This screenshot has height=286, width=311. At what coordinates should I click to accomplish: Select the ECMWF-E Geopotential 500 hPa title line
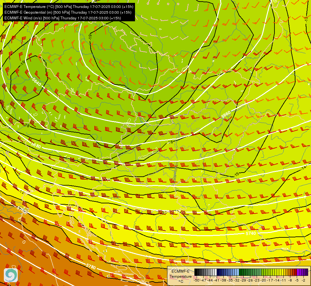click(x=68, y=12)
